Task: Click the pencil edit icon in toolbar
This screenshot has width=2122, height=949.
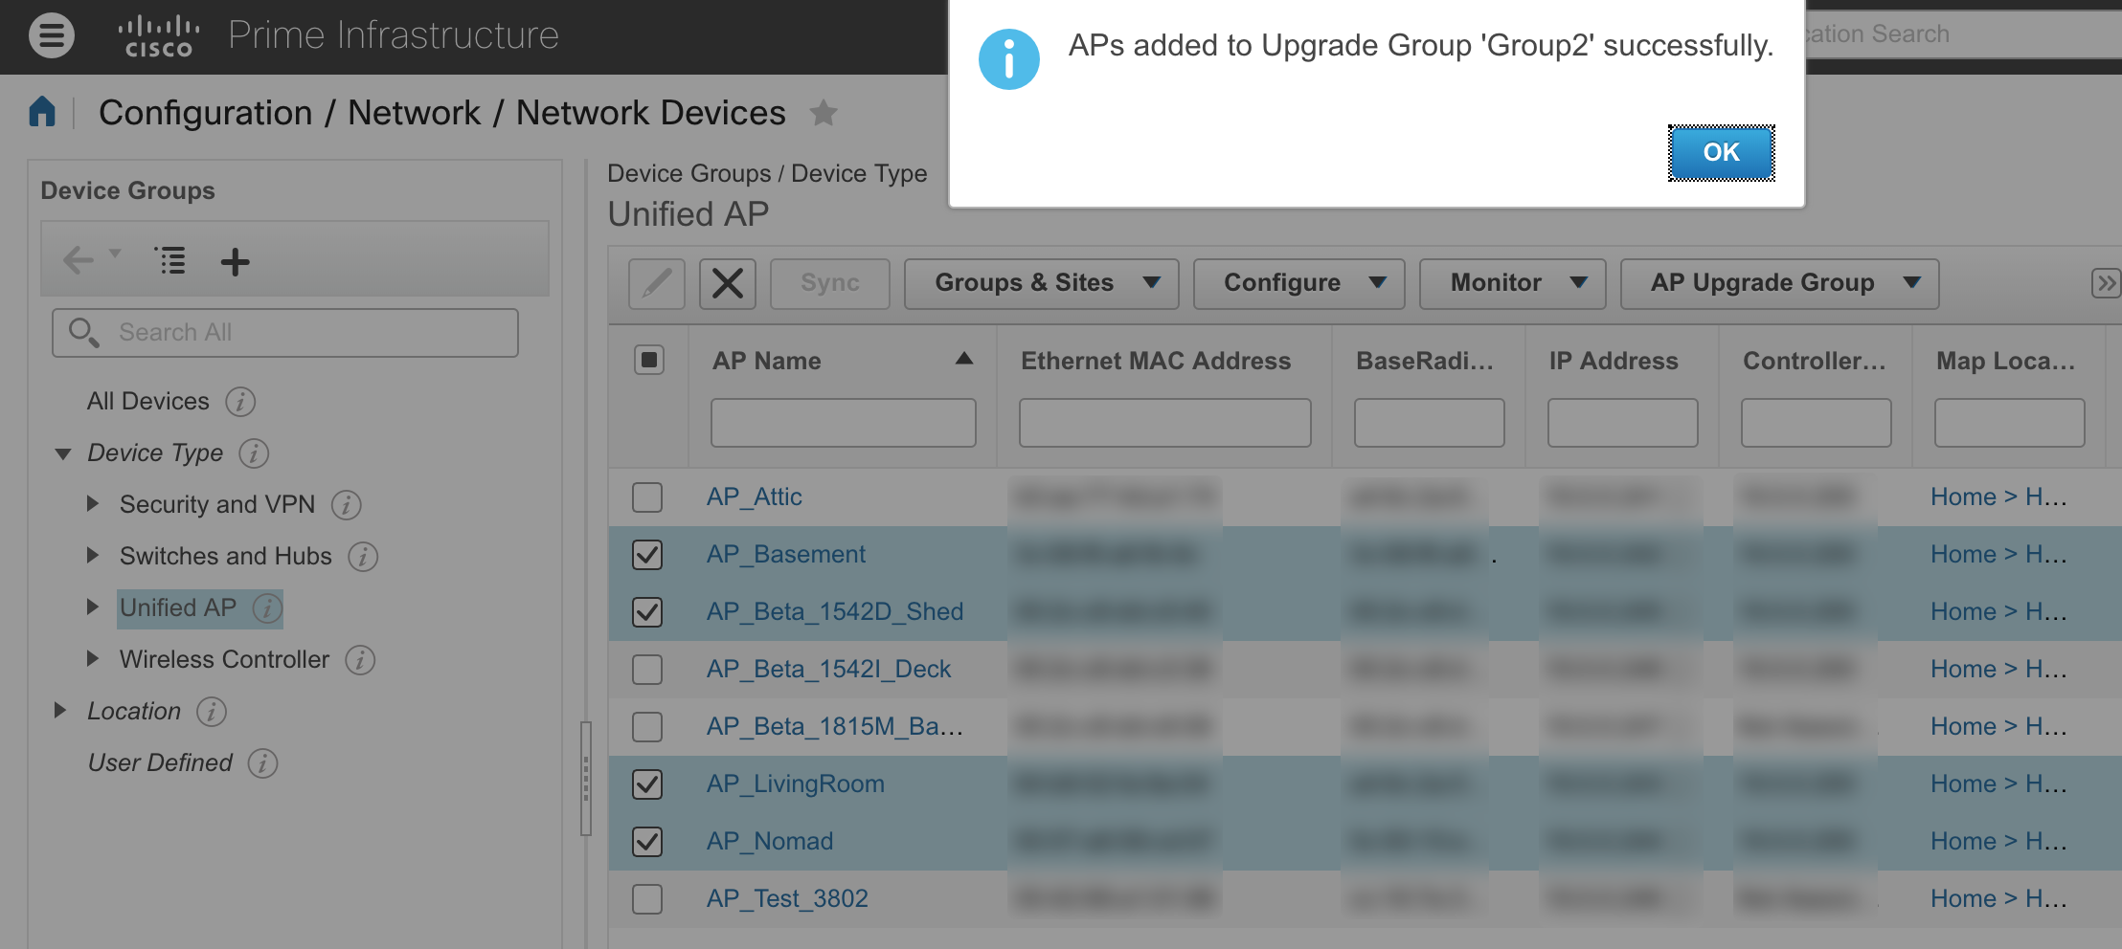Action: point(656,283)
